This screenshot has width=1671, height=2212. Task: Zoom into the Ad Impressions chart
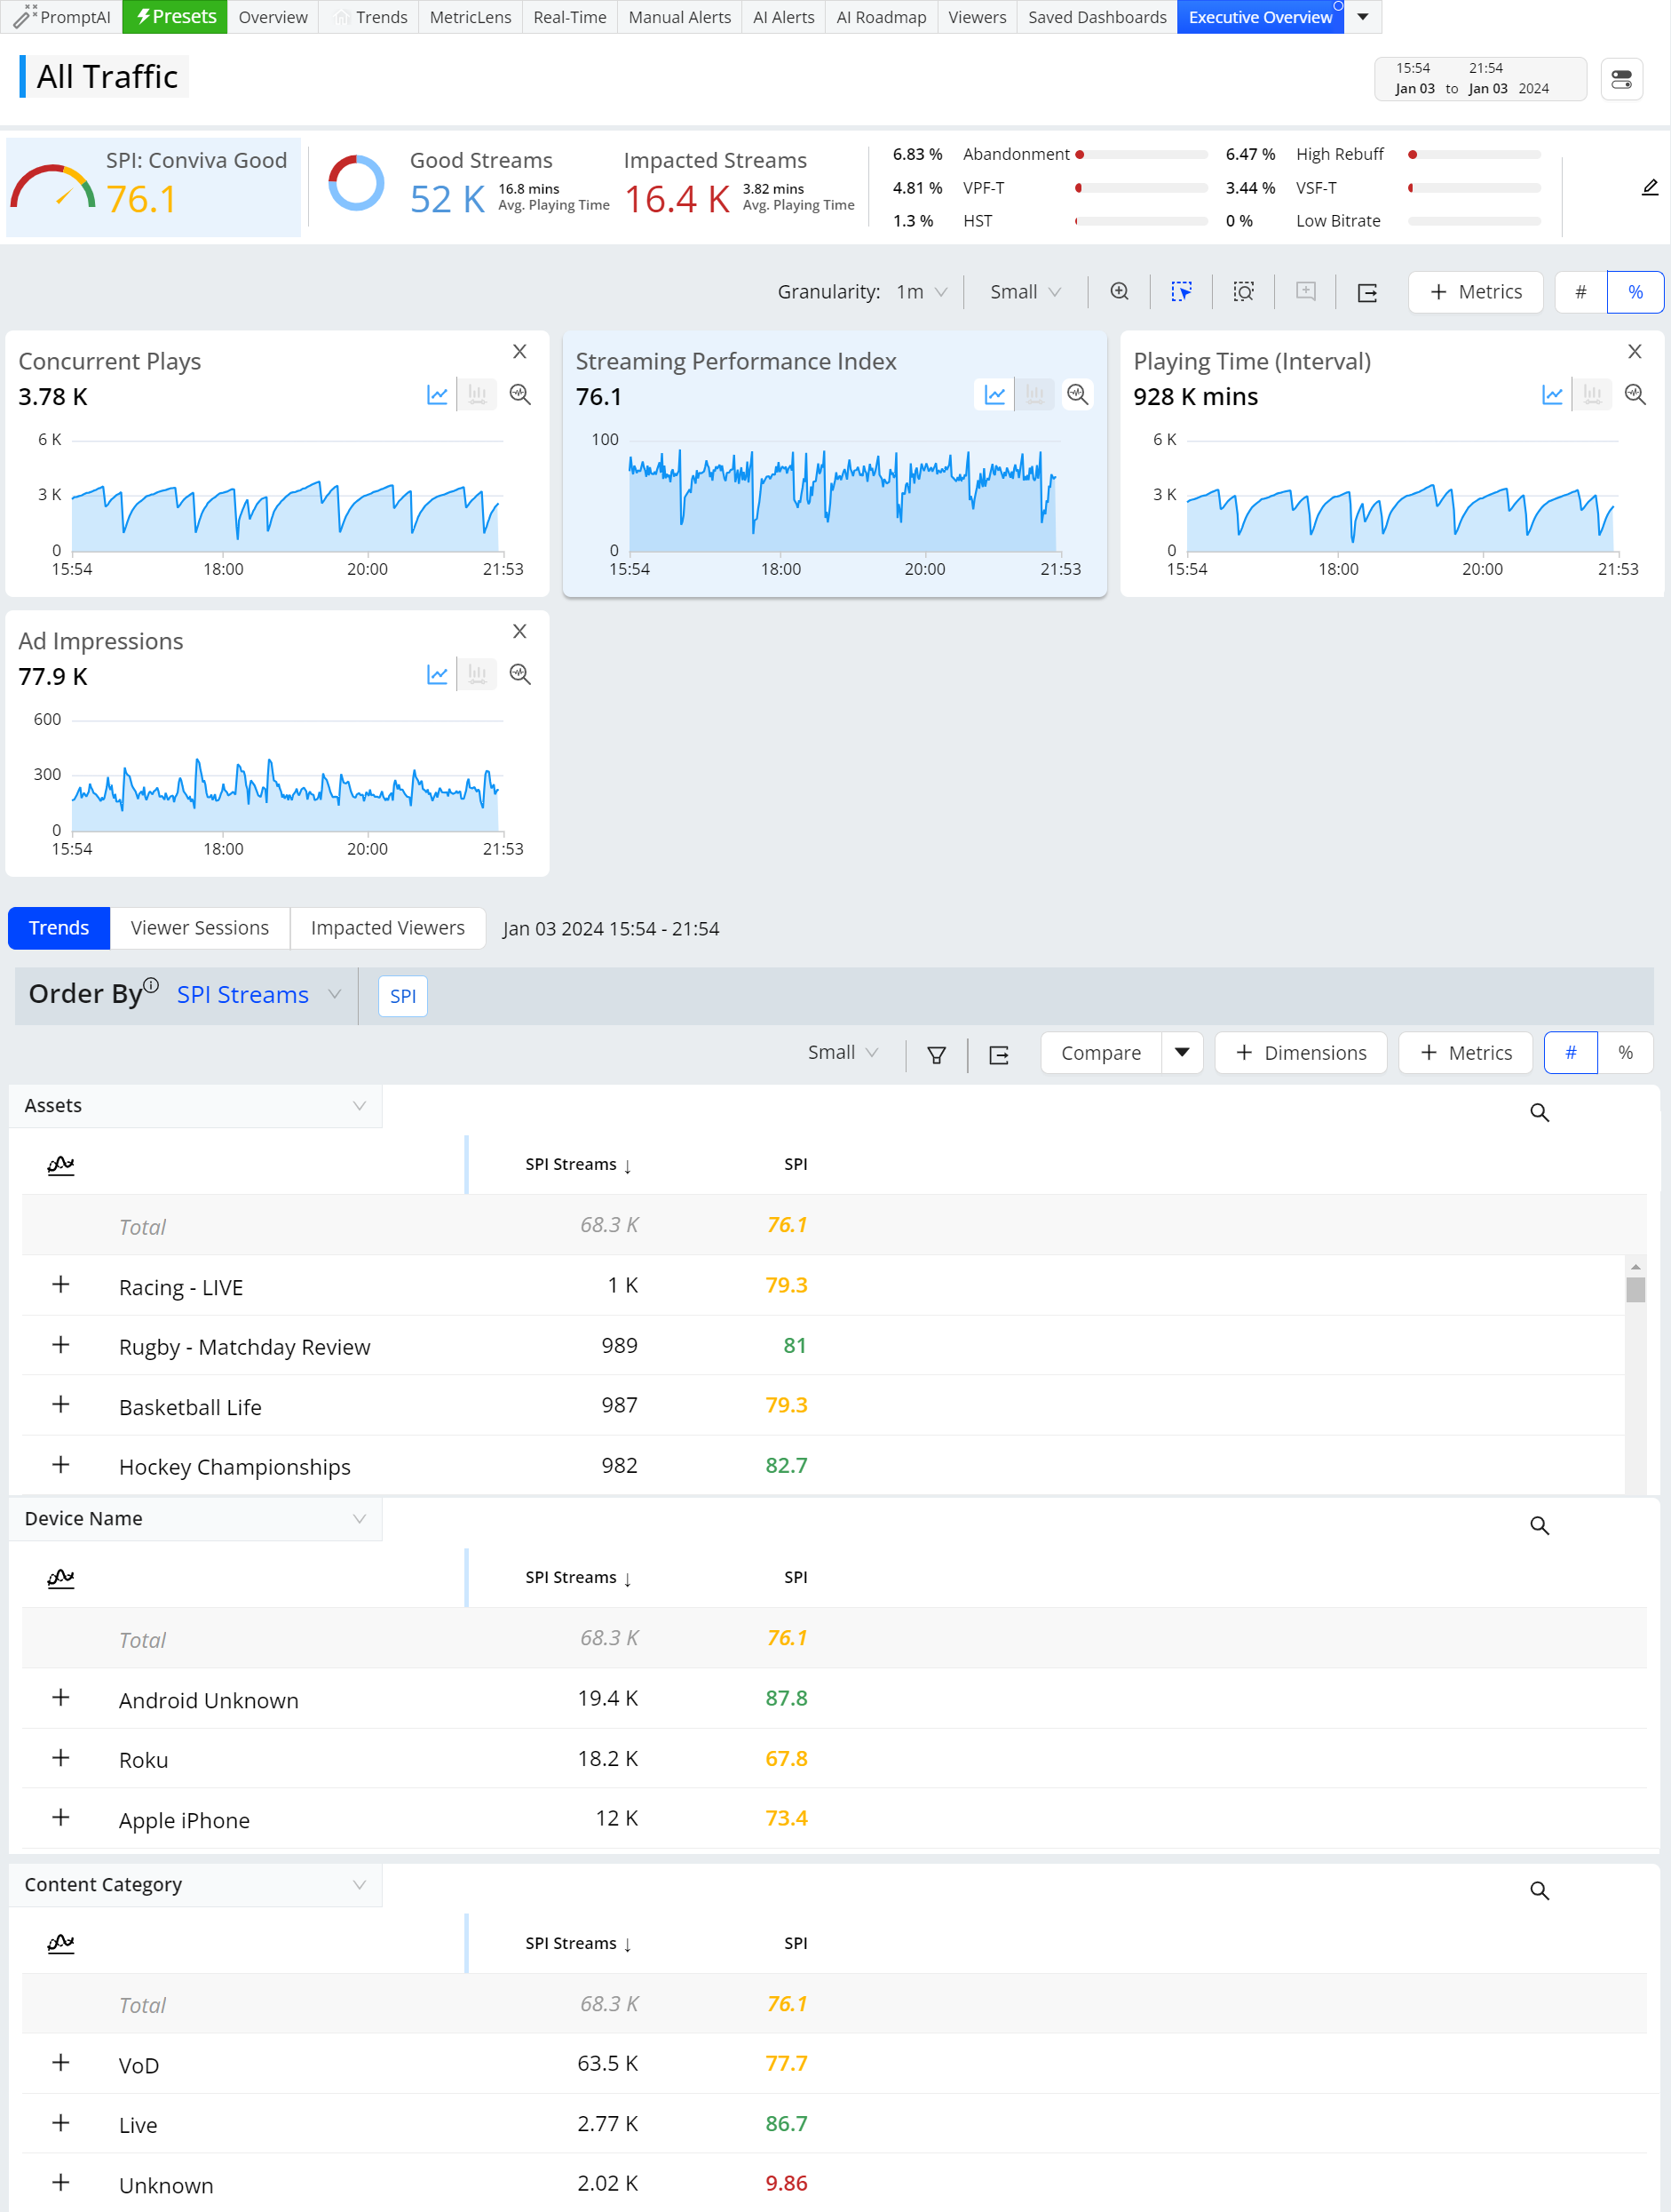(519, 674)
